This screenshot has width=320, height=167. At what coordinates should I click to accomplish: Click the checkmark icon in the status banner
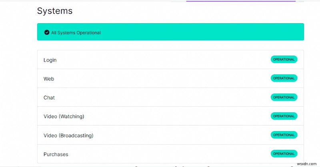pyautogui.click(x=47, y=32)
